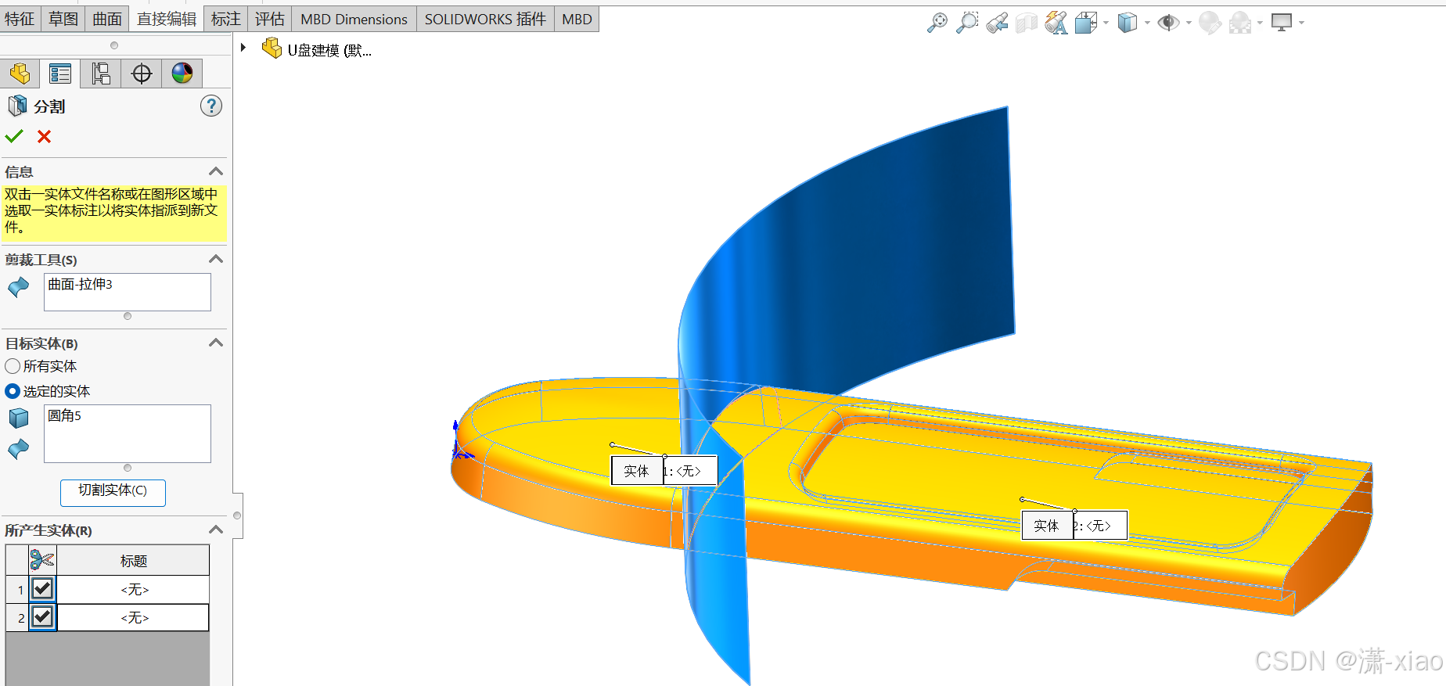Select the Zoom to Area tool
The image size is (1446, 686).
[x=967, y=23]
